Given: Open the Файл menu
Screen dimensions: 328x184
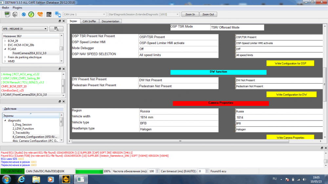Looking at the screenshot, I should (6, 8).
